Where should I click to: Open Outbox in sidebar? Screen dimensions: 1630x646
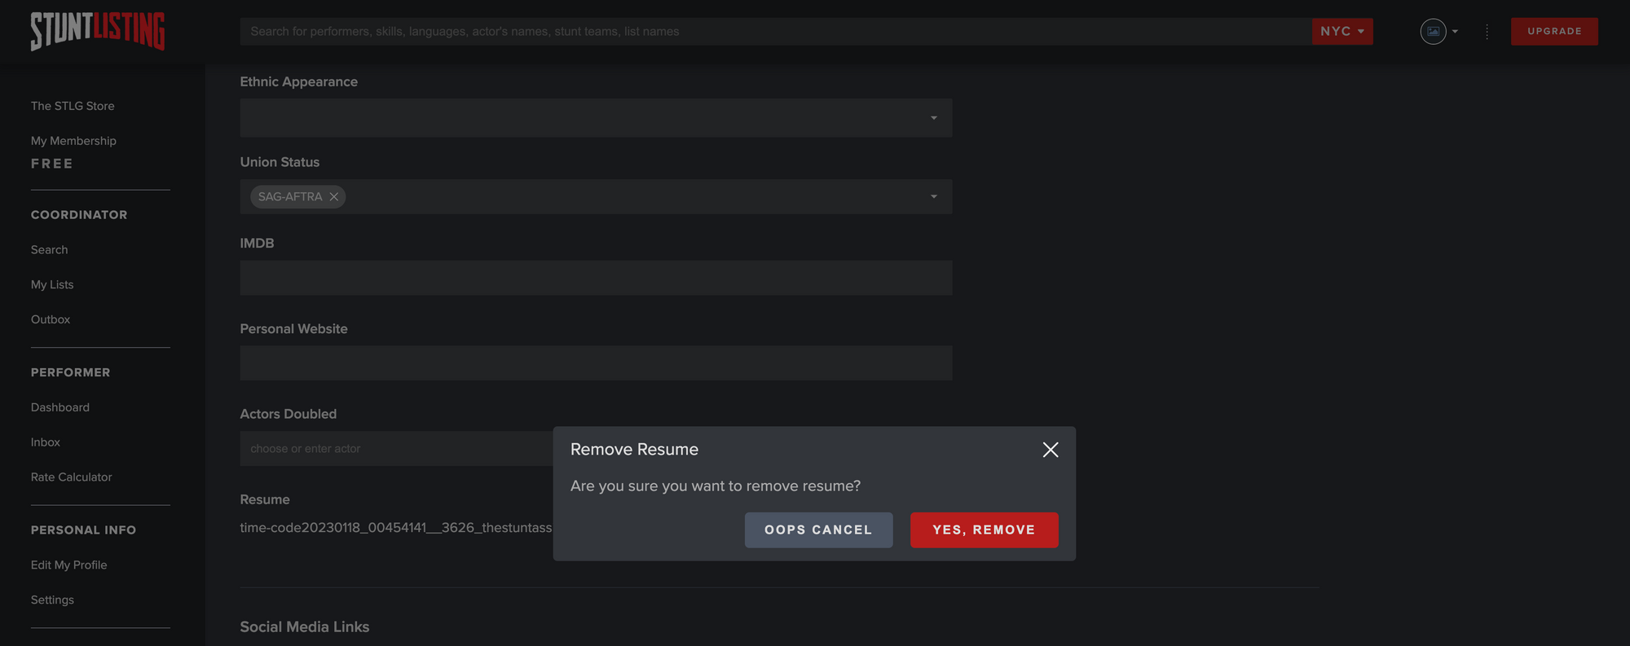51,319
